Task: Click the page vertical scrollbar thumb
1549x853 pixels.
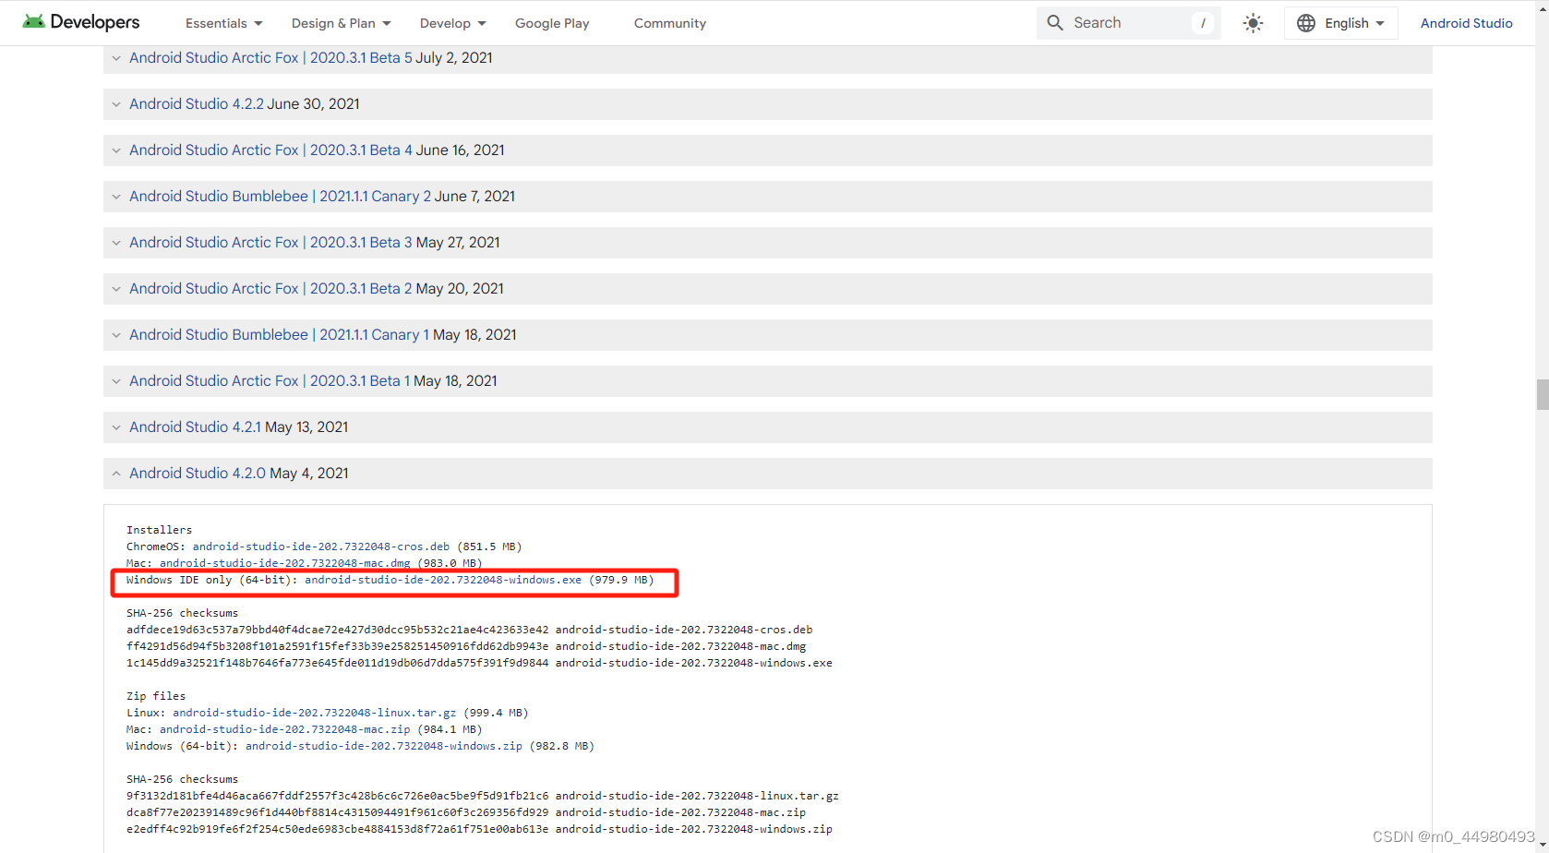Action: coord(1543,394)
